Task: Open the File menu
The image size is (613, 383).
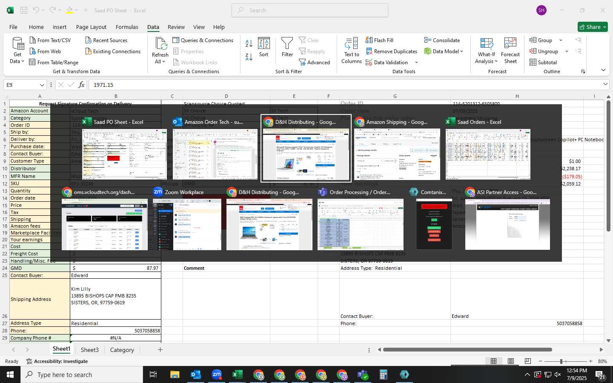Action: [14, 27]
